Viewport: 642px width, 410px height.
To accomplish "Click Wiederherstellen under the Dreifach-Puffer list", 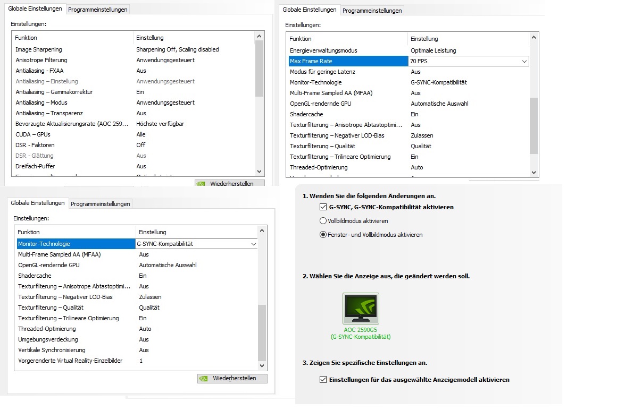I will pos(230,184).
